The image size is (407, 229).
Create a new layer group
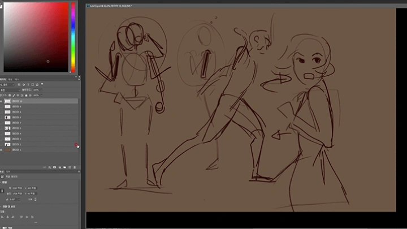click(64, 167)
